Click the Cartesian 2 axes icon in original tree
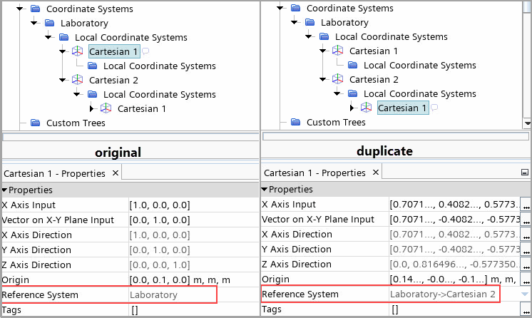Screen dimensions: 532x318 [x=78, y=81]
